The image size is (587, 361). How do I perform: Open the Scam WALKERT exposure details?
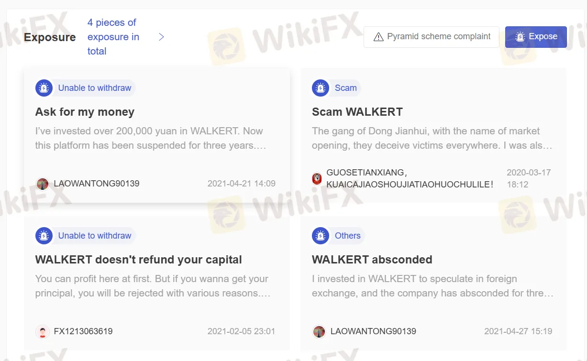tap(356, 112)
